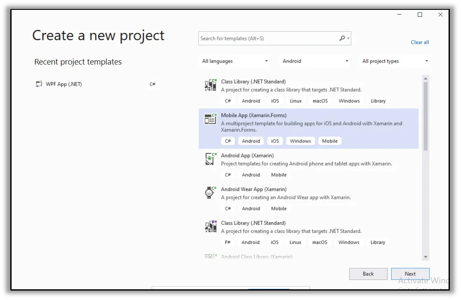Click the C# tag under Android Wear App
This screenshot has height=300, width=461.
[228, 209]
